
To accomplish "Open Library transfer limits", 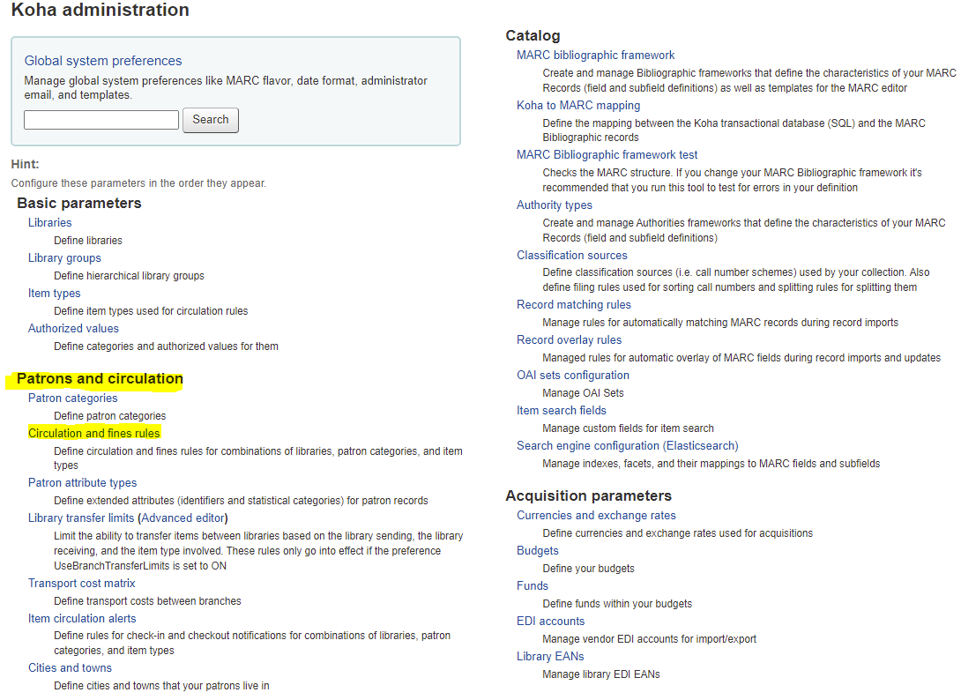I will coord(81,518).
